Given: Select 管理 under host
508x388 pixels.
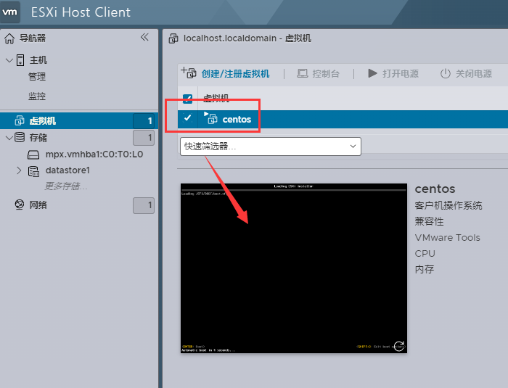Looking at the screenshot, I should [x=37, y=76].
